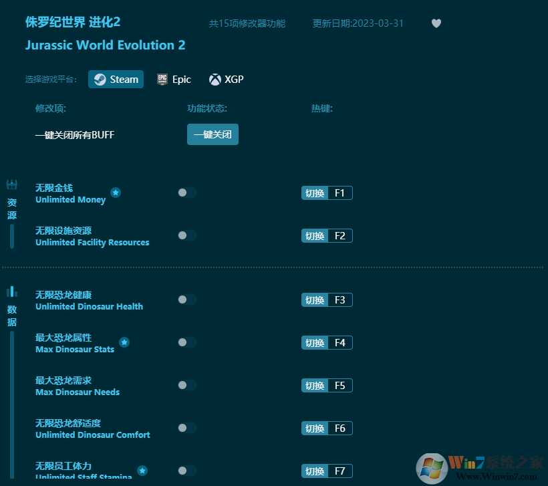Click the star badge beside Unlimited Money

[x=116, y=193]
